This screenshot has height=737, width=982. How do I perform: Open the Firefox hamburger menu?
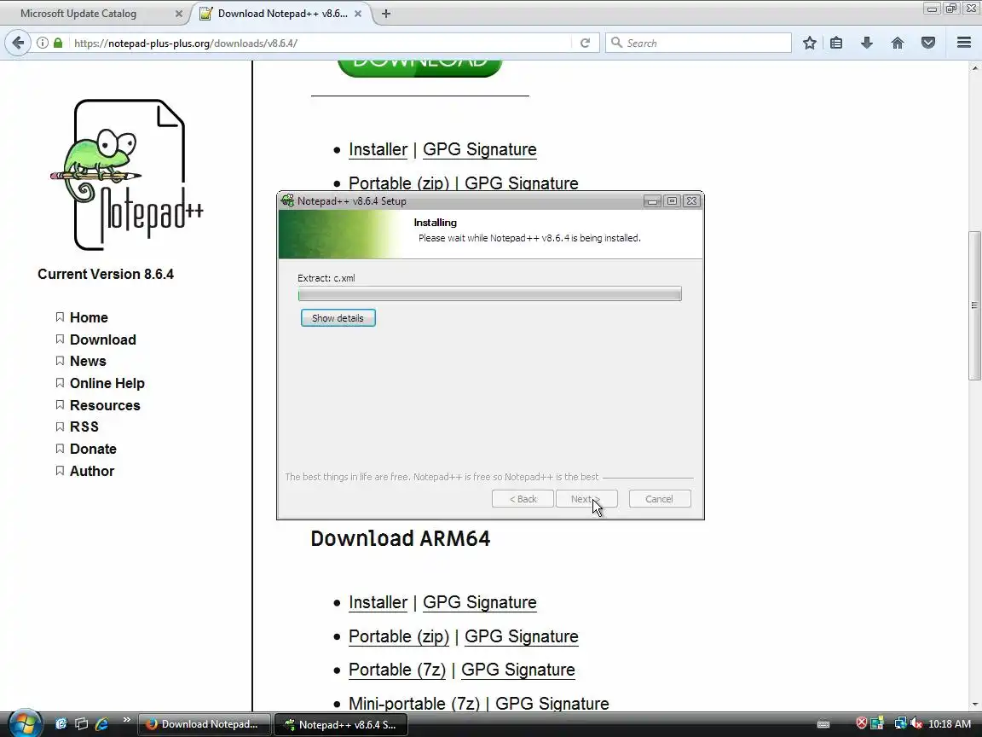[x=964, y=43]
